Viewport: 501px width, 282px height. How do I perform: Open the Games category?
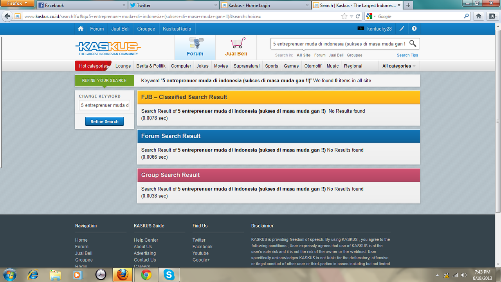[x=291, y=66]
